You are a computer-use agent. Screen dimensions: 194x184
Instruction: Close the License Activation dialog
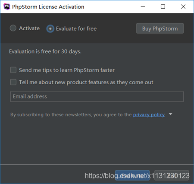pyautogui.click(x=183, y=6)
